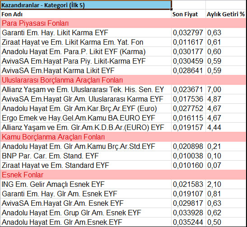Select 'Anadolu Hayat Em. Glr Am.Esnek.EYF' cell

86,222
